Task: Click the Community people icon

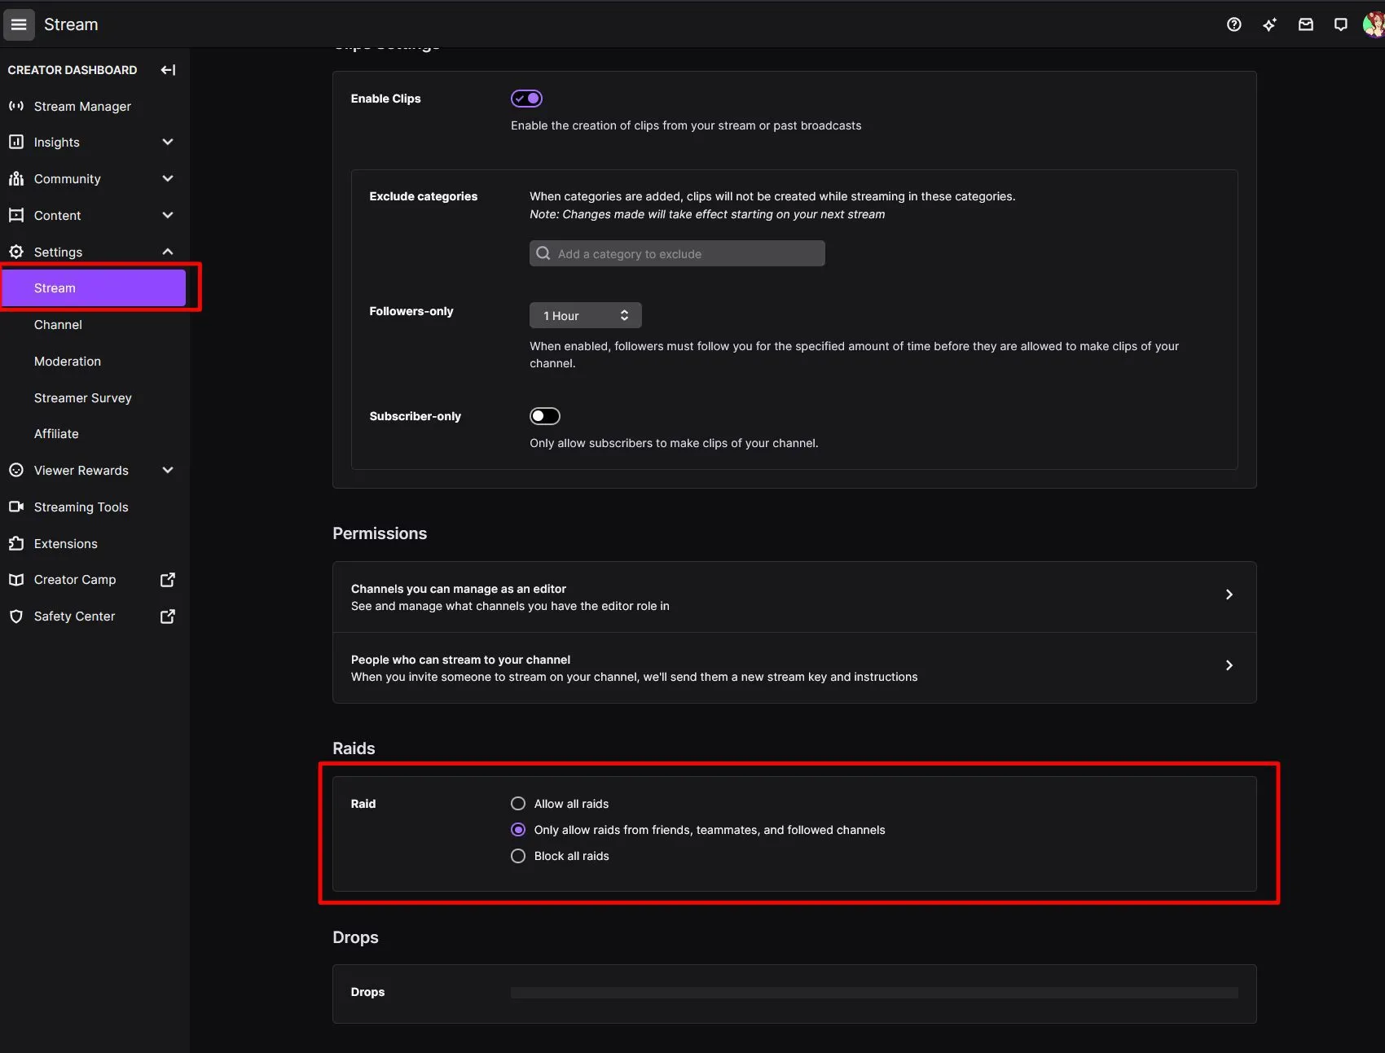Action: pos(16,178)
